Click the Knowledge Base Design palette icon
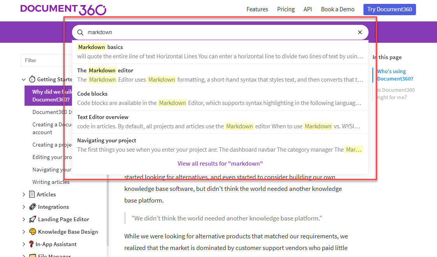 click(32, 231)
